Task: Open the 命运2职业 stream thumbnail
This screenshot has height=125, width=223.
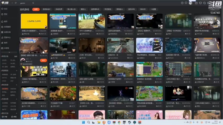Action: tap(34, 115)
